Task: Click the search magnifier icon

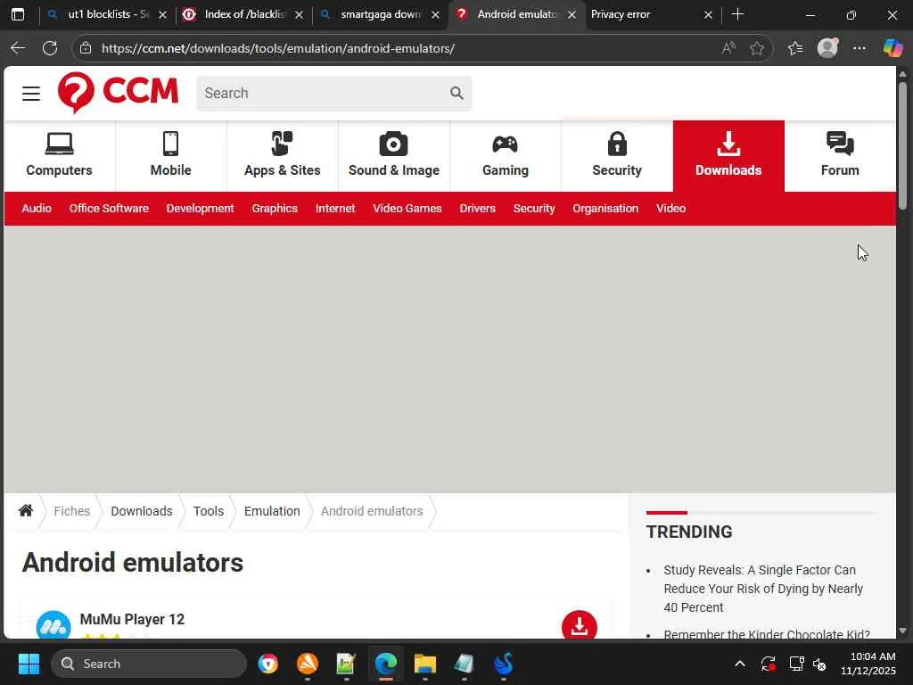Action: pos(456,93)
